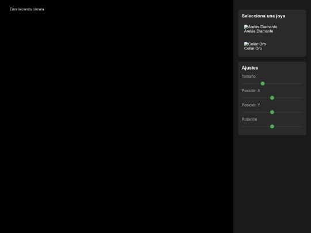Click the Posición X label
Screen dimensions: 311x233
tap(251, 91)
